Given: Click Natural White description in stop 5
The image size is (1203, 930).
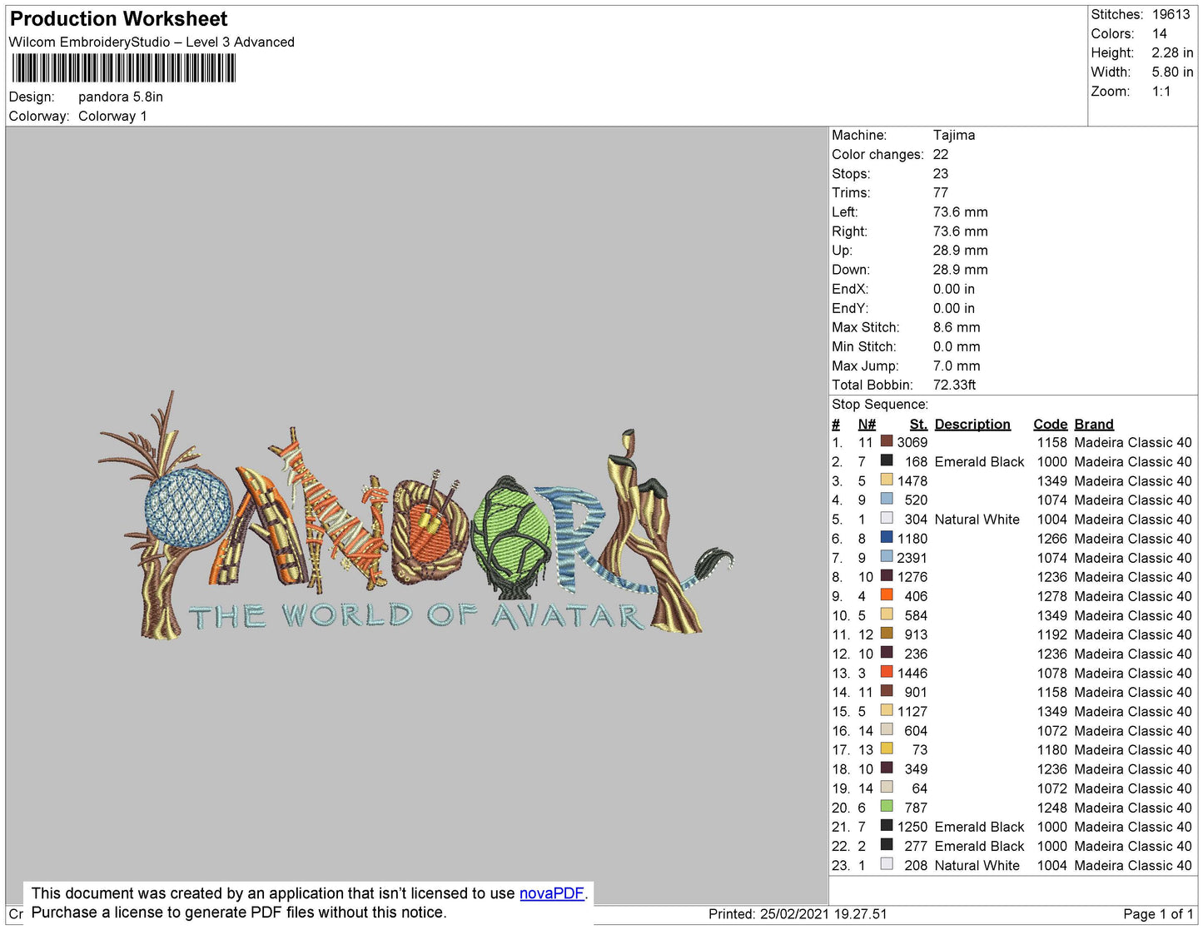Looking at the screenshot, I should pos(977,520).
